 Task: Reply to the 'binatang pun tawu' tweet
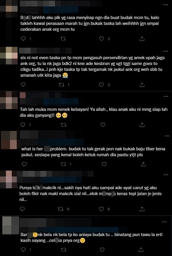pyautogui.click(x=23, y=249)
